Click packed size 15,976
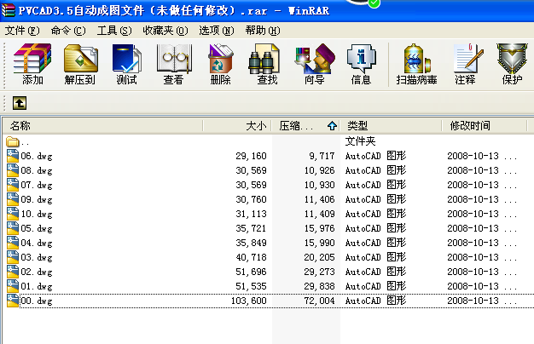 (x=319, y=228)
